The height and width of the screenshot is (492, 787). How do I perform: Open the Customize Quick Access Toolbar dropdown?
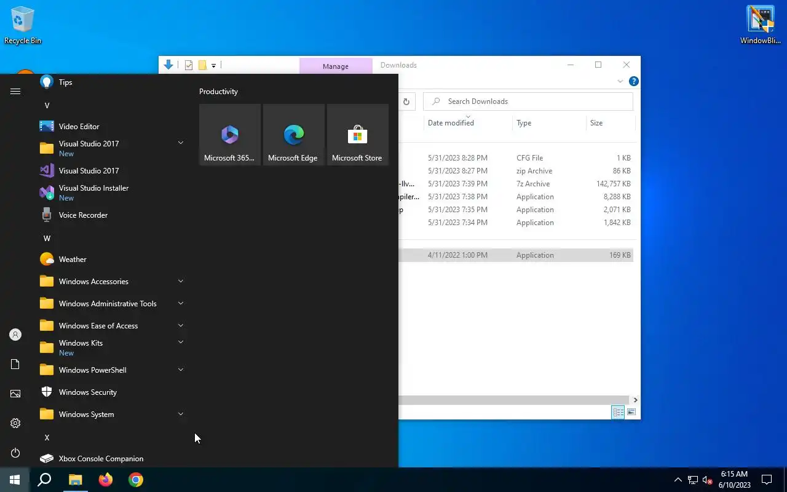pyautogui.click(x=214, y=66)
